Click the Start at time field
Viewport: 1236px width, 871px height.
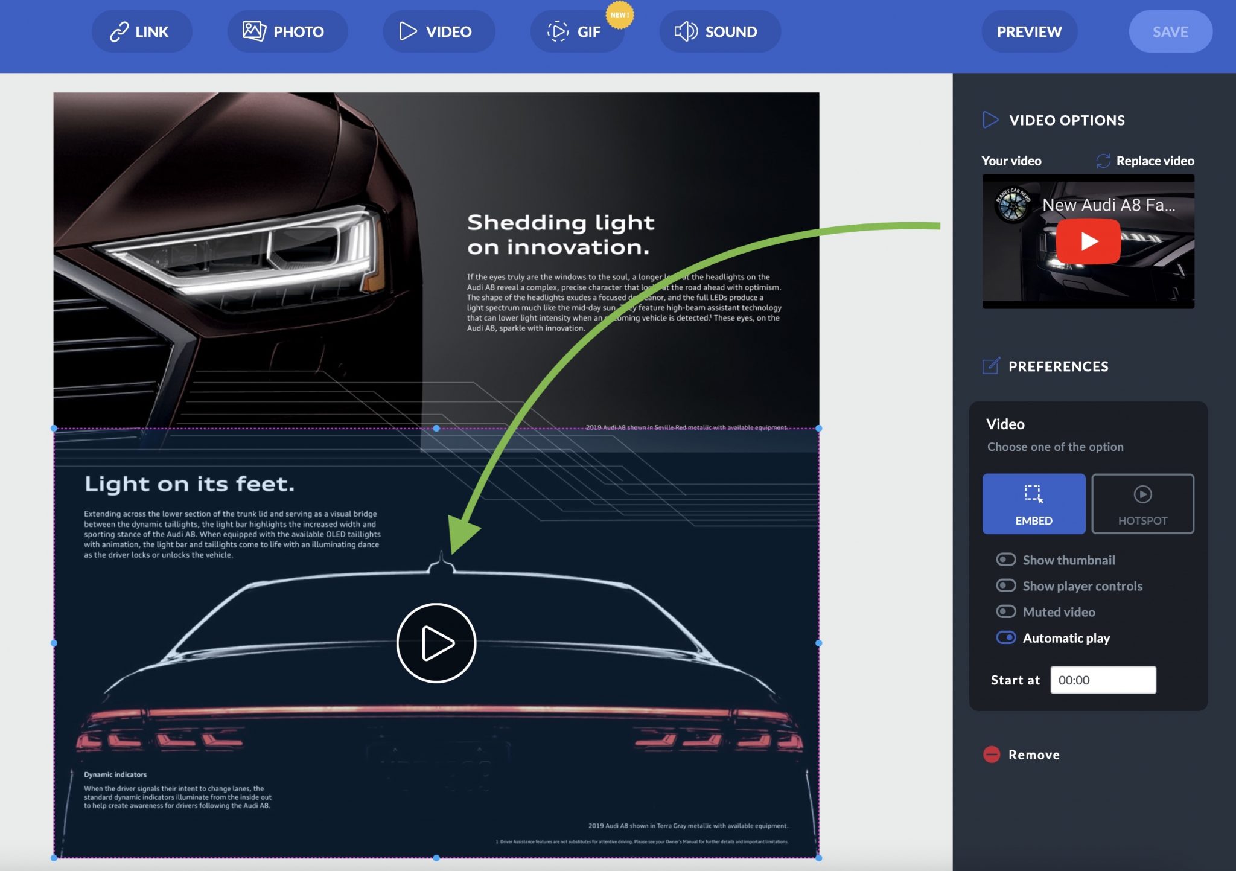[1103, 680]
